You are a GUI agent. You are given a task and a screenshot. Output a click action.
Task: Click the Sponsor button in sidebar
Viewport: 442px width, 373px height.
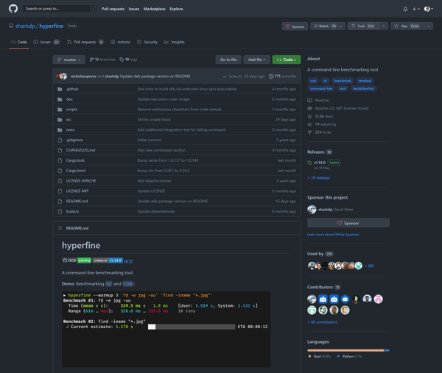[348, 223]
